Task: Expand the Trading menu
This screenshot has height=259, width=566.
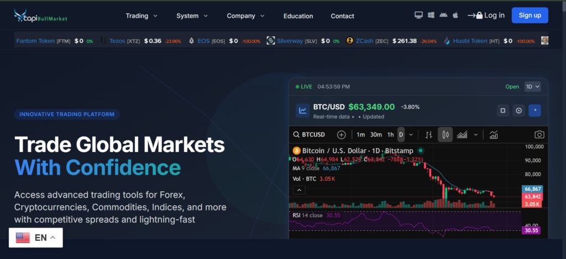Action: pyautogui.click(x=141, y=16)
